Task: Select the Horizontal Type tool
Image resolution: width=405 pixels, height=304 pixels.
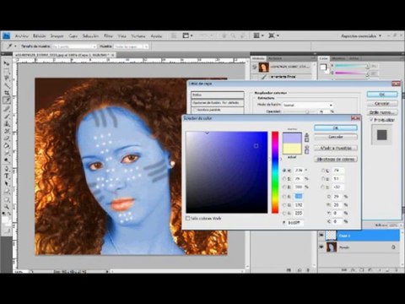Action: coord(7,176)
